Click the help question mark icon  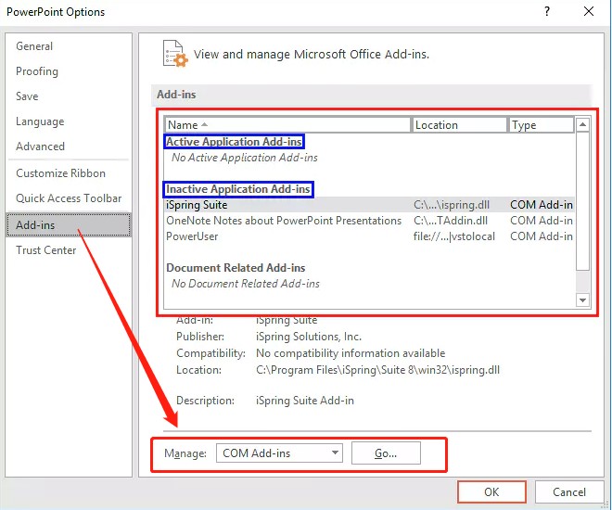pos(547,11)
